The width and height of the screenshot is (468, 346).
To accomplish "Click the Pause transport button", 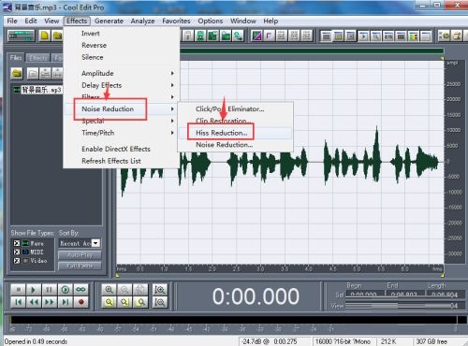I will (x=50, y=290).
